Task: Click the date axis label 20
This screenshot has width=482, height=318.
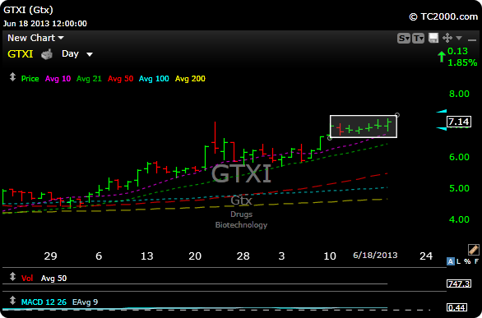Action: (195, 256)
